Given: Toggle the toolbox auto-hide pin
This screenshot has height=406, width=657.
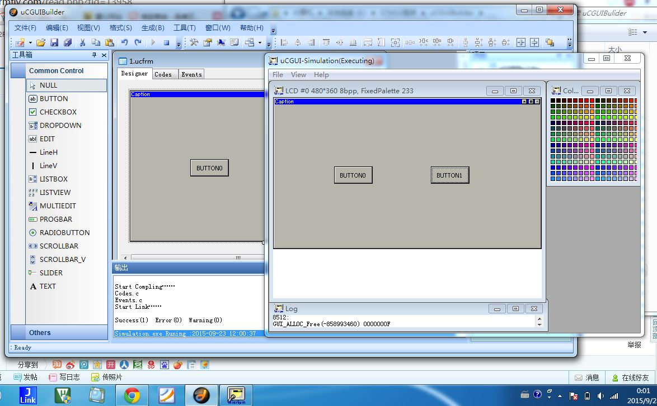Looking at the screenshot, I should (94, 55).
